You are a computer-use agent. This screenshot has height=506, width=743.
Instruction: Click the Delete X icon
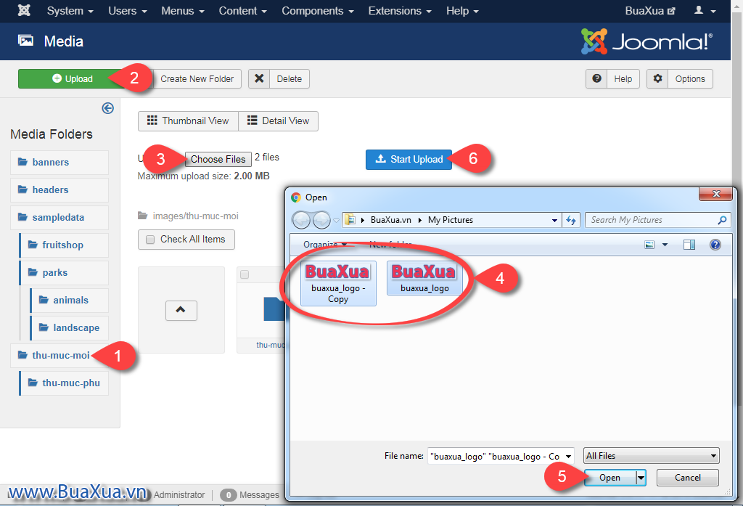coord(259,78)
